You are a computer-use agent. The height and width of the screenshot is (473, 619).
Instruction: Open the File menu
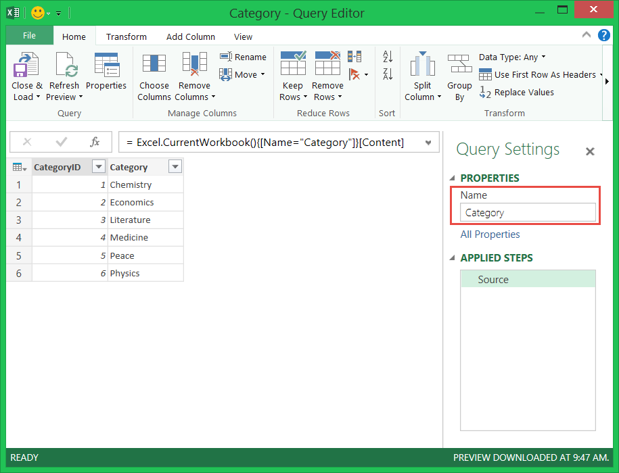click(x=30, y=36)
